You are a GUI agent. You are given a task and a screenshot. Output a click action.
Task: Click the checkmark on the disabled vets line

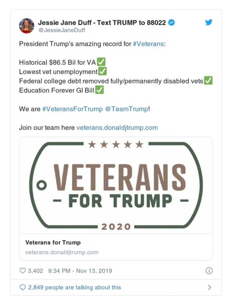209,81
